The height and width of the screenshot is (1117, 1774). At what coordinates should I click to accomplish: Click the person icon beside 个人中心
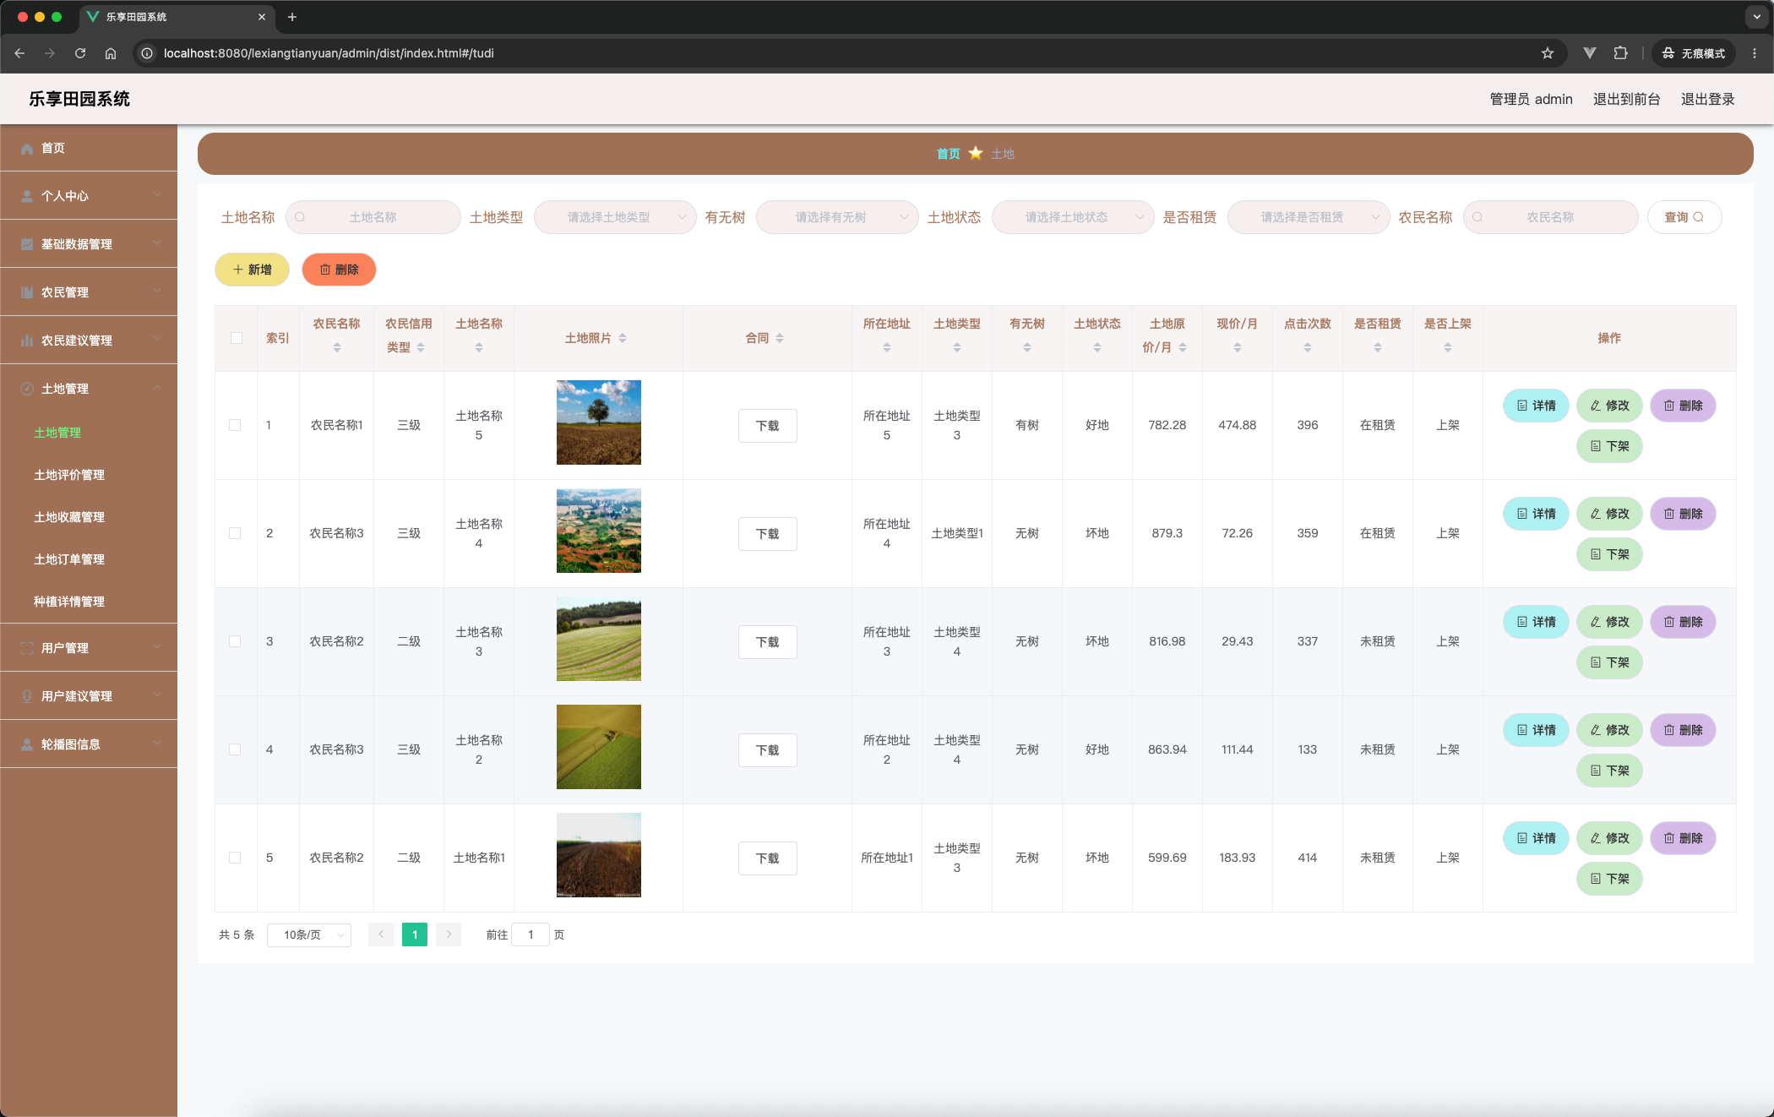pos(27,196)
